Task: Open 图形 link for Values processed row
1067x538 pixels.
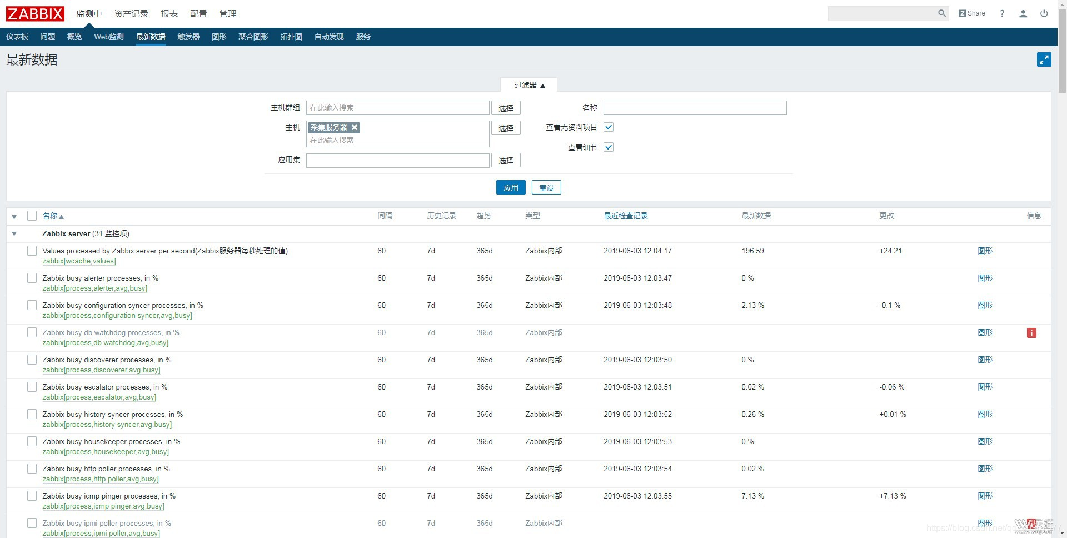Action: 985,251
